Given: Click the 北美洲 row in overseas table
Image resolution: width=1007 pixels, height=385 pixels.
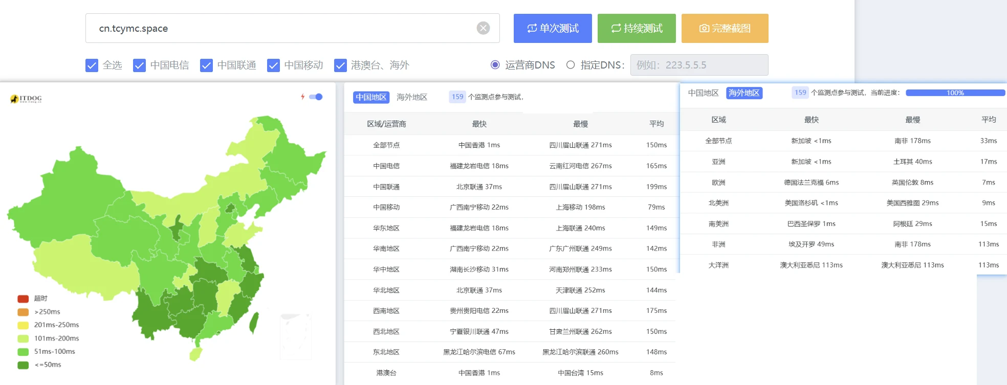Looking at the screenshot, I should [843, 203].
